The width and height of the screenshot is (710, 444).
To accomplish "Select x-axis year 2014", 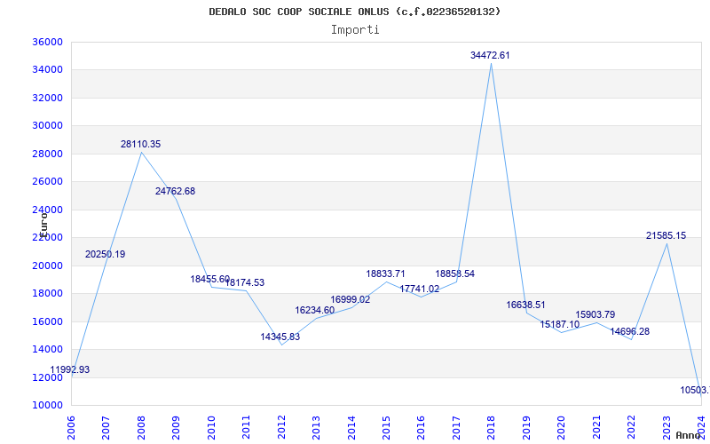I will pyautogui.click(x=351, y=427).
